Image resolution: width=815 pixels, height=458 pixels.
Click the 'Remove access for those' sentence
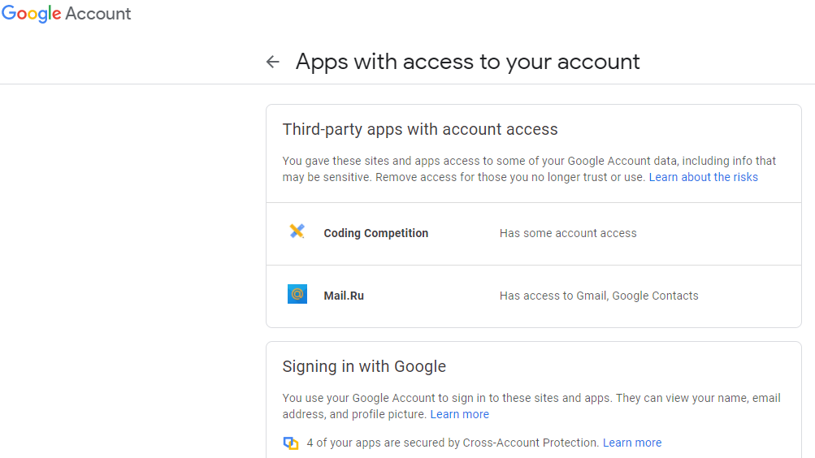click(x=510, y=177)
